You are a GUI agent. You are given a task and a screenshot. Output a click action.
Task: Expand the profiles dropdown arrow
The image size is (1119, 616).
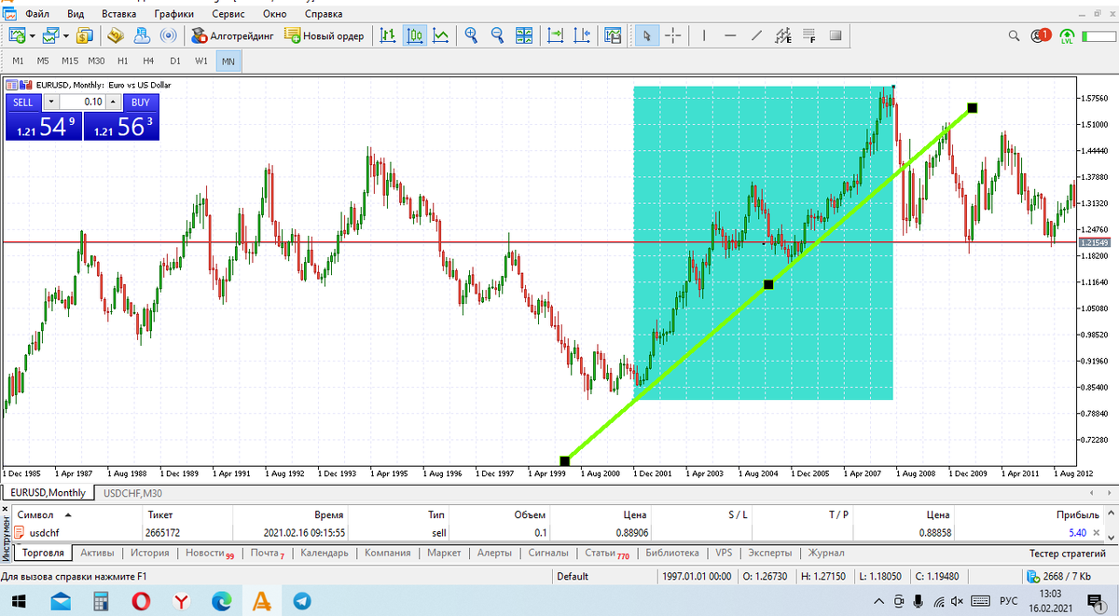65,36
